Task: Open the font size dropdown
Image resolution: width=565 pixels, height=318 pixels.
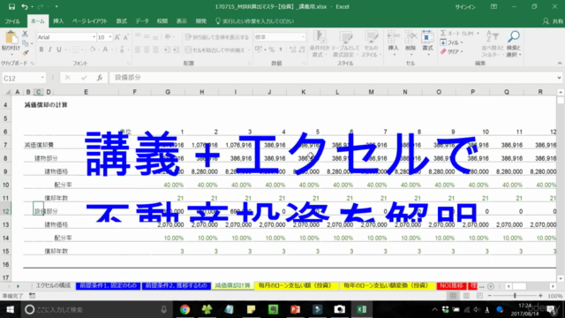Action: pyautogui.click(x=109, y=37)
